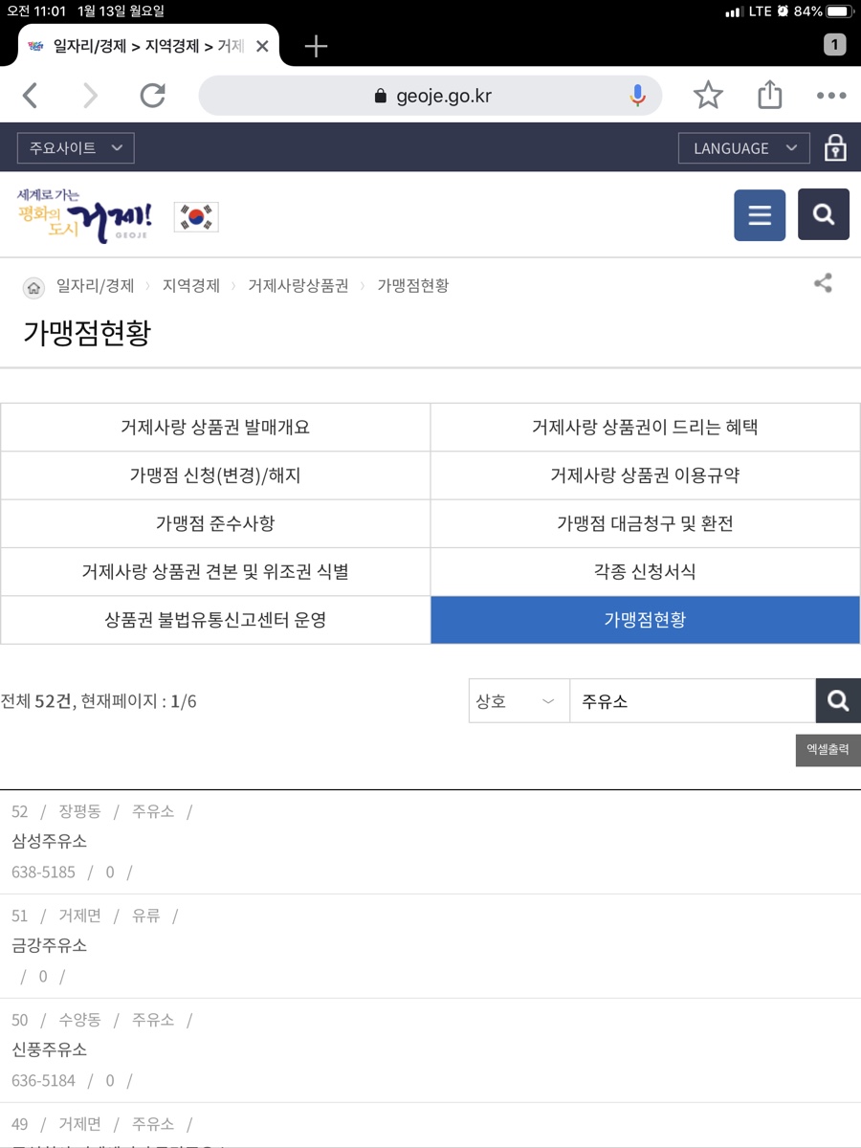This screenshot has width=861, height=1148.
Task: Click phone number 636-5184
Action: [x=44, y=1081]
